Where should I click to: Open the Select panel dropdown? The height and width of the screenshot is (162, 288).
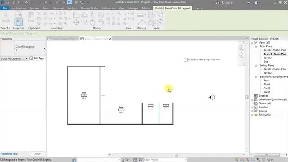click(x=6, y=28)
